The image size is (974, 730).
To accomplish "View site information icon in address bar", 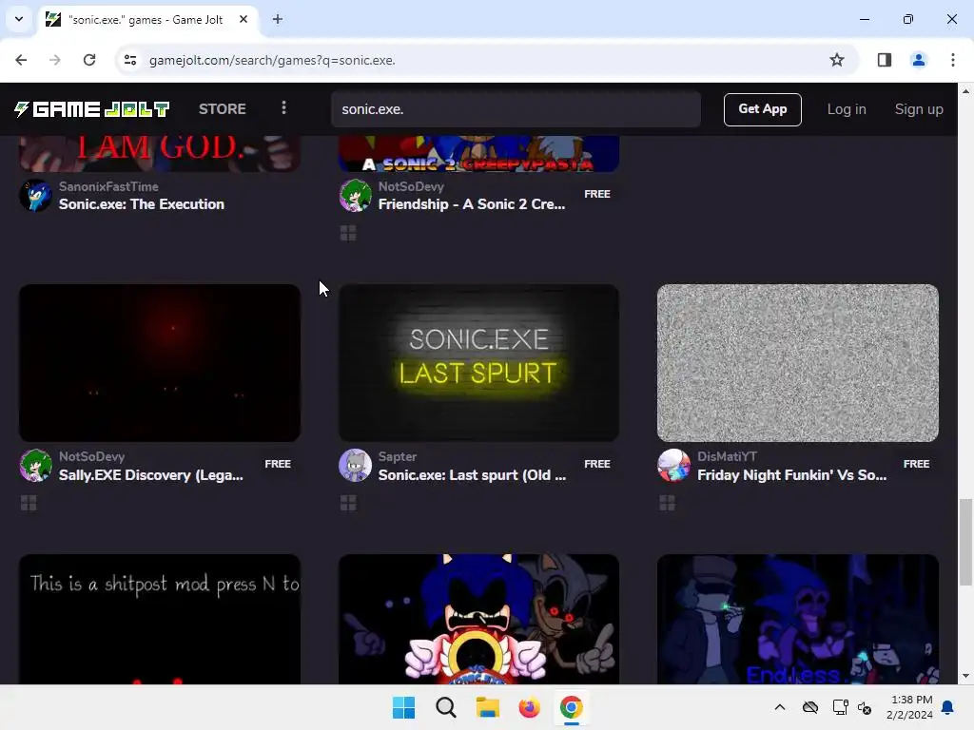I will point(130,60).
